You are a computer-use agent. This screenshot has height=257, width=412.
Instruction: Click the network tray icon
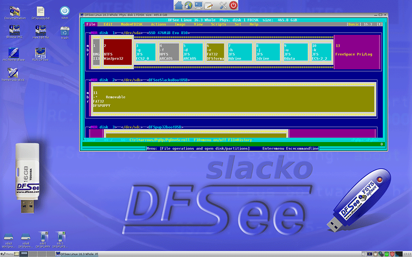[x=381, y=254]
